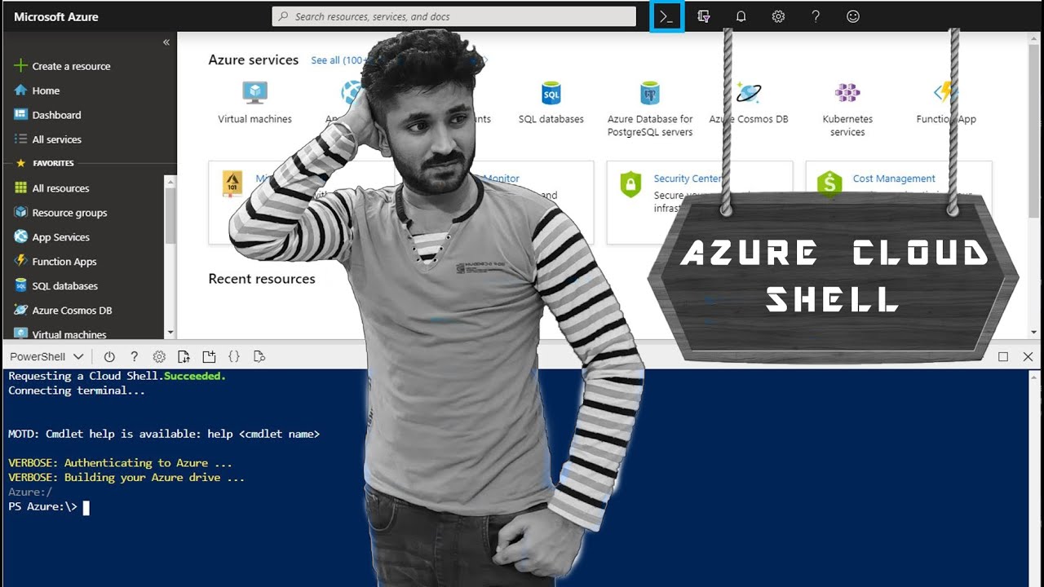1044x587 pixels.
Task: Open SQL databases service icon
Action: tap(551, 92)
